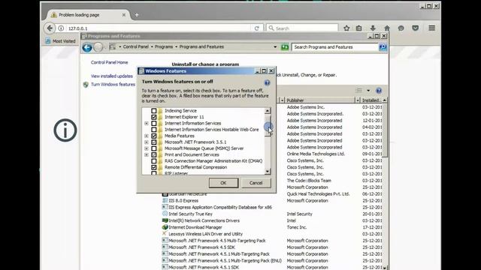Click Turn Windows features link
Screen dimensions: 481x270
tap(113, 85)
